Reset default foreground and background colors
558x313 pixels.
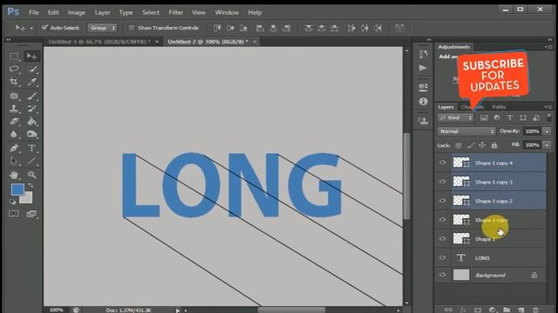[x=13, y=202]
